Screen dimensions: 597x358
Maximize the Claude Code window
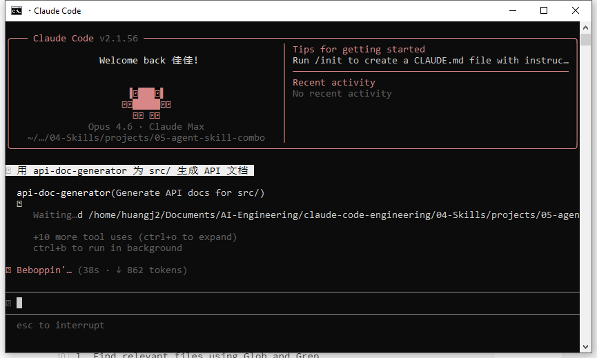point(544,11)
